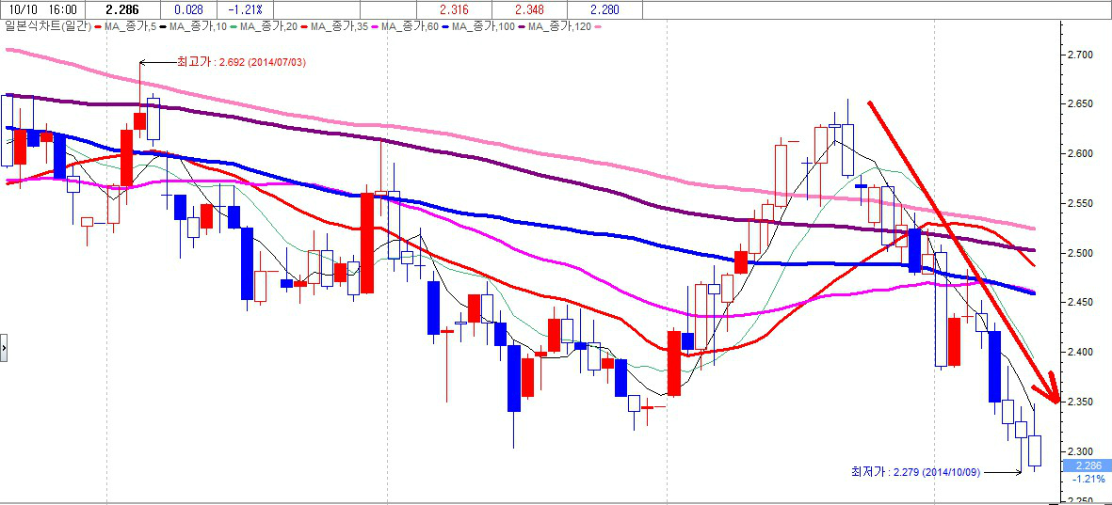Click the dark purple legend color marker
Viewport: 1112px width, 505px height.
point(521,27)
